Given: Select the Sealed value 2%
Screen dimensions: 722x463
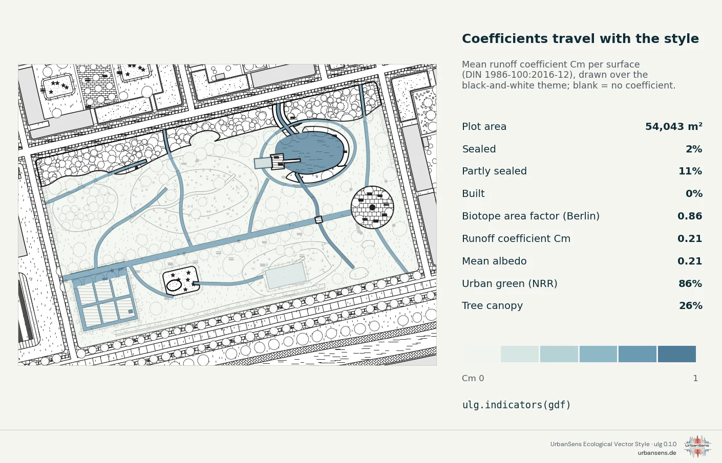Looking at the screenshot, I should tap(694, 149).
